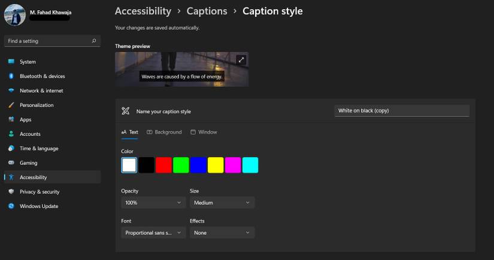Image resolution: width=494 pixels, height=260 pixels.
Task: Click the caption style name pencil icon
Action: (125, 111)
